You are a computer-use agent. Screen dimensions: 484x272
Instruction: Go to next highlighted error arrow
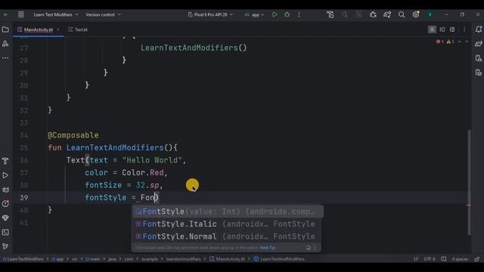tap(467, 42)
